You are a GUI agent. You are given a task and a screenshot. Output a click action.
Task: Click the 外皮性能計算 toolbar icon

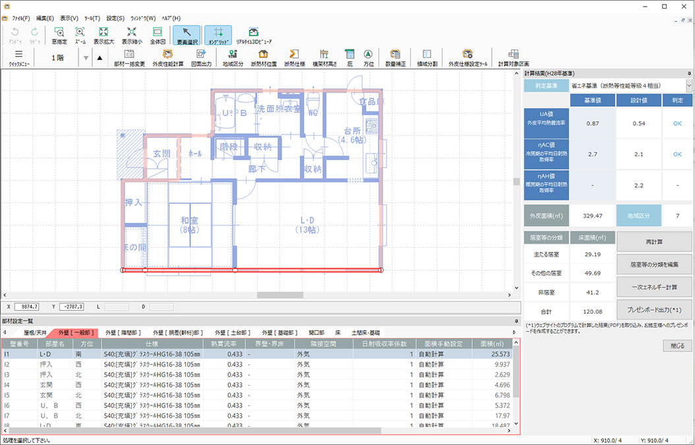click(x=167, y=57)
